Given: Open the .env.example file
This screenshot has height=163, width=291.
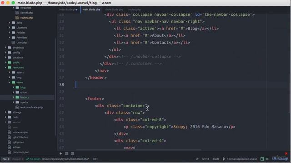Looking at the screenshot, I should tap(20, 132).
